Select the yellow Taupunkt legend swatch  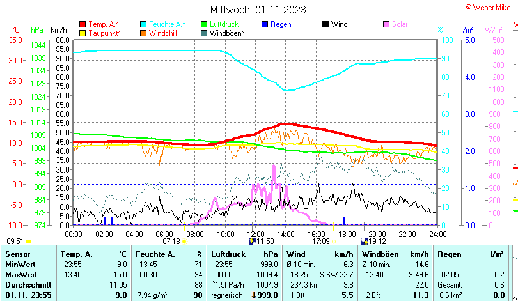82,33
